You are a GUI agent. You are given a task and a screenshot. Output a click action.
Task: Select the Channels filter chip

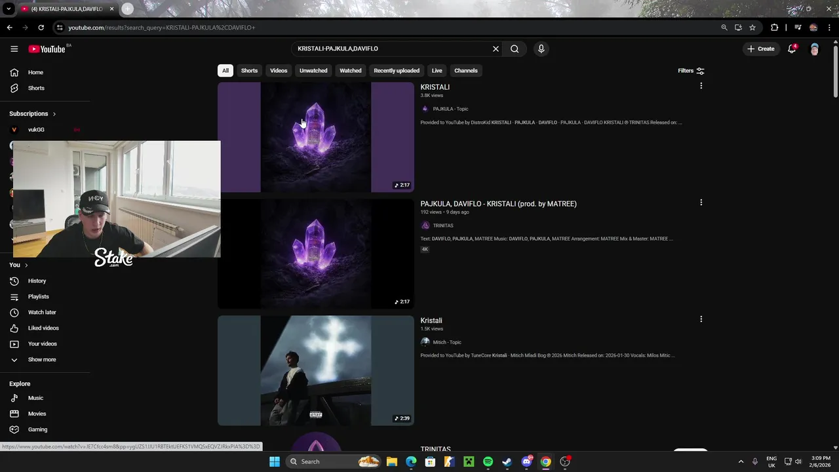pos(466,70)
